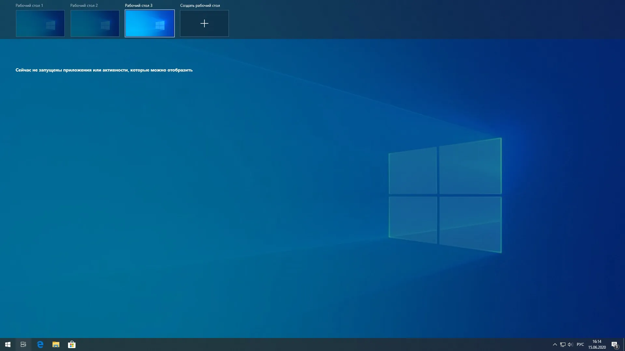Open Action Center notifications icon
The width and height of the screenshot is (625, 351).
point(615,344)
